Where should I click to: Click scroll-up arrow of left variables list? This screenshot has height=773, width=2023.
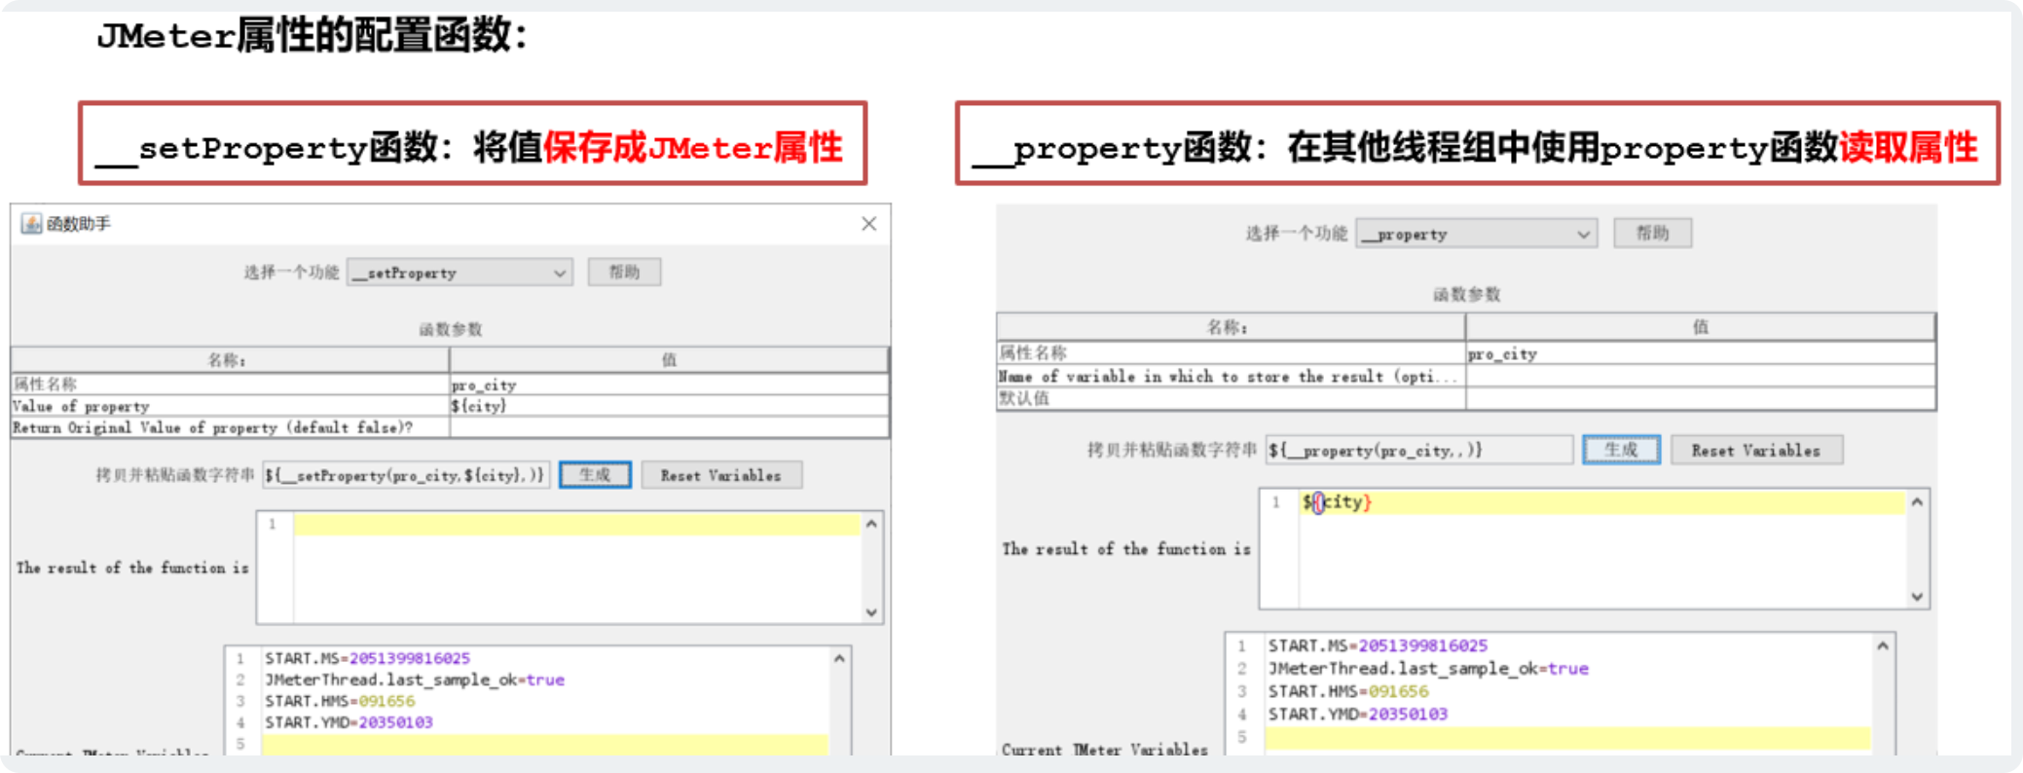[839, 659]
